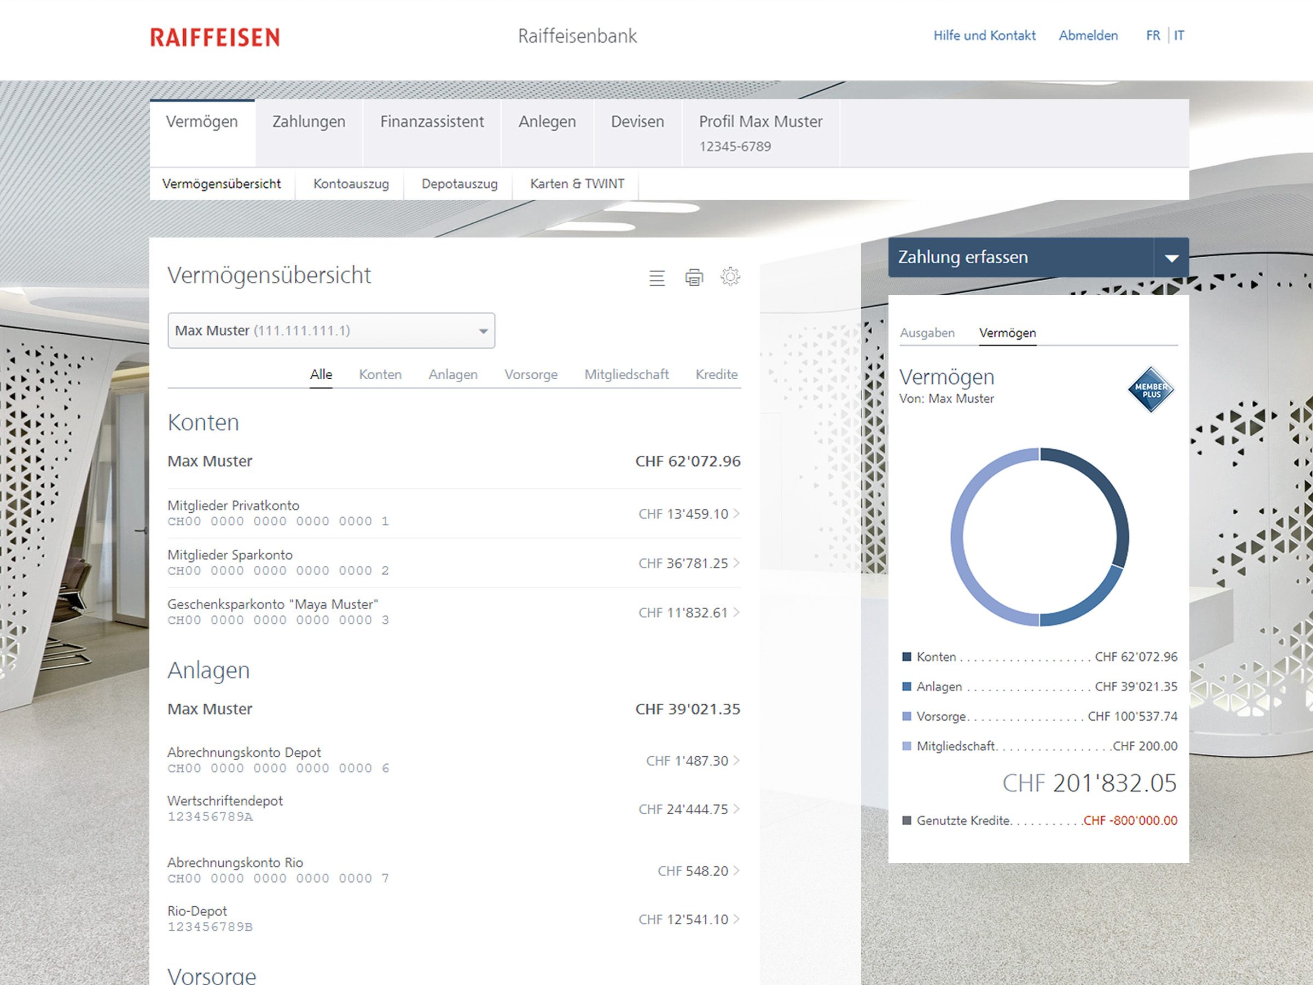This screenshot has width=1313, height=985.
Task: Open the Depotauszug section
Action: [x=460, y=184]
